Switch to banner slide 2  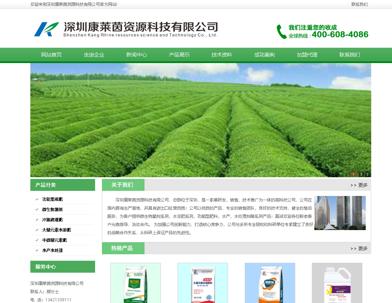(361, 174)
